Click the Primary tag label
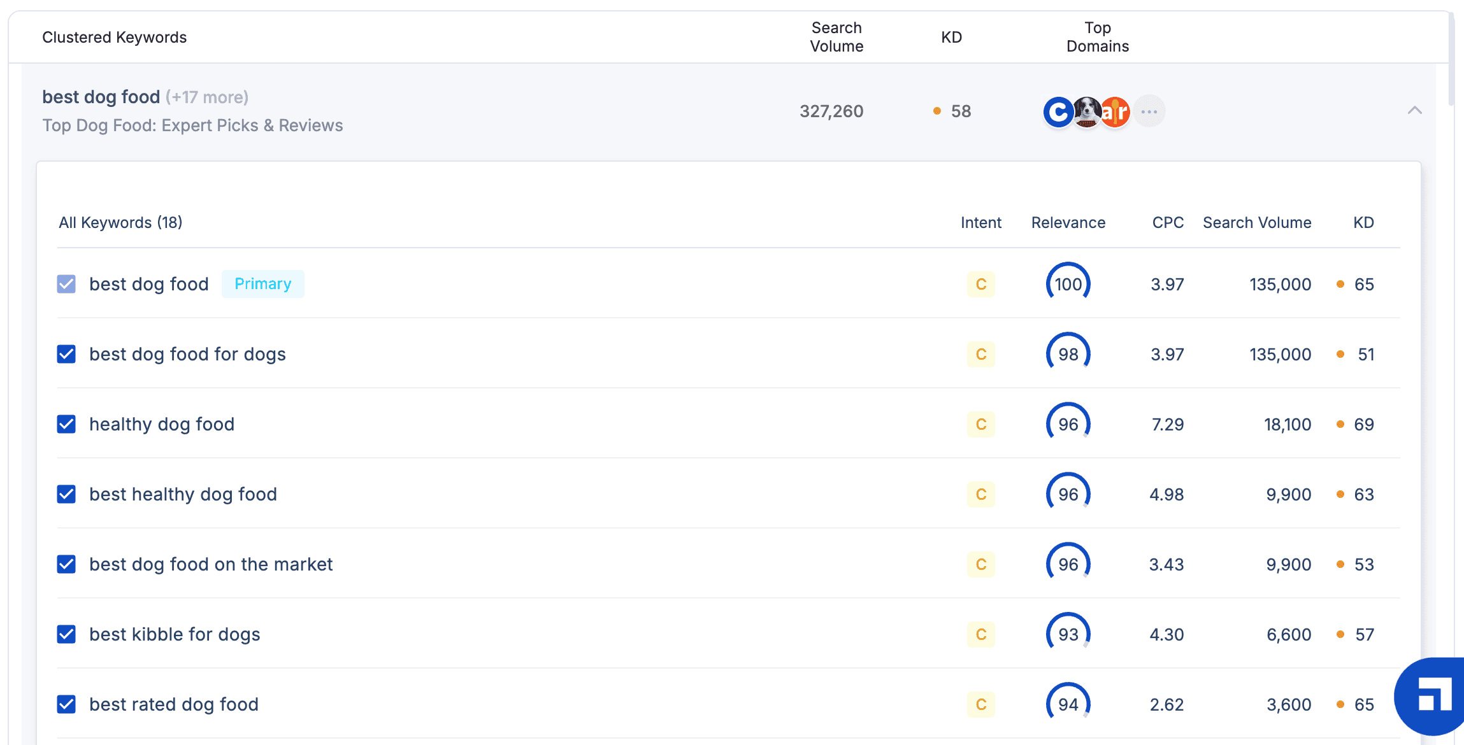The height and width of the screenshot is (745, 1464). [263, 284]
